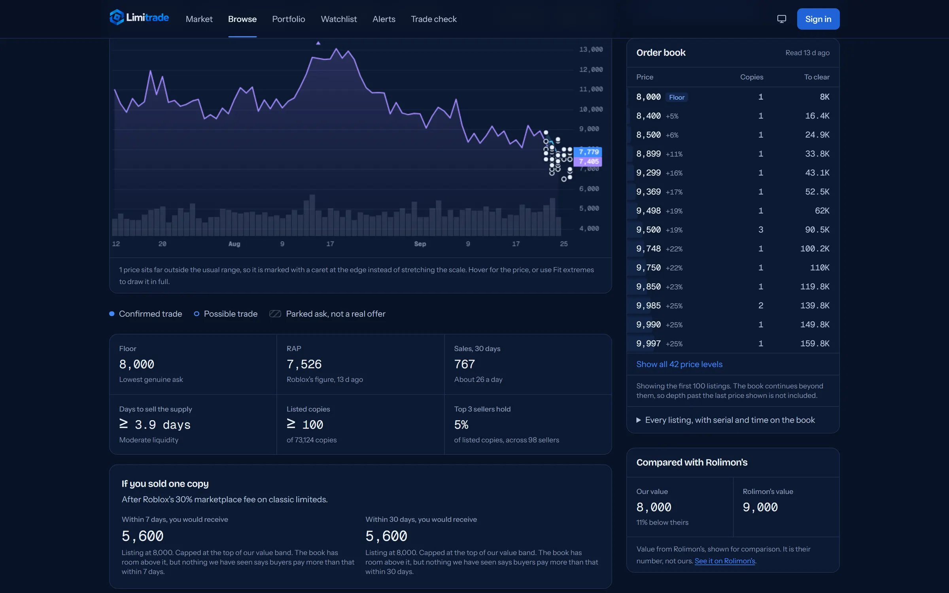
Task: Open the Alerts tab
Action: (384, 19)
